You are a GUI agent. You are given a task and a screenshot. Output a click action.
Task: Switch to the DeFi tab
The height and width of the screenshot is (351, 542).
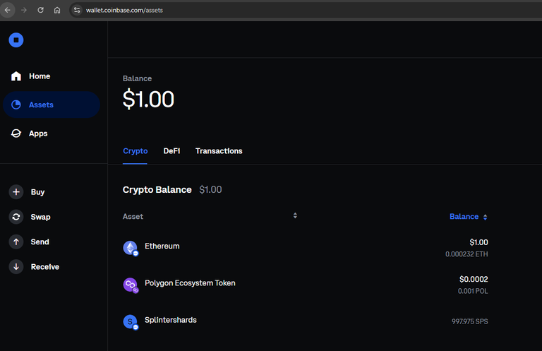pos(171,151)
